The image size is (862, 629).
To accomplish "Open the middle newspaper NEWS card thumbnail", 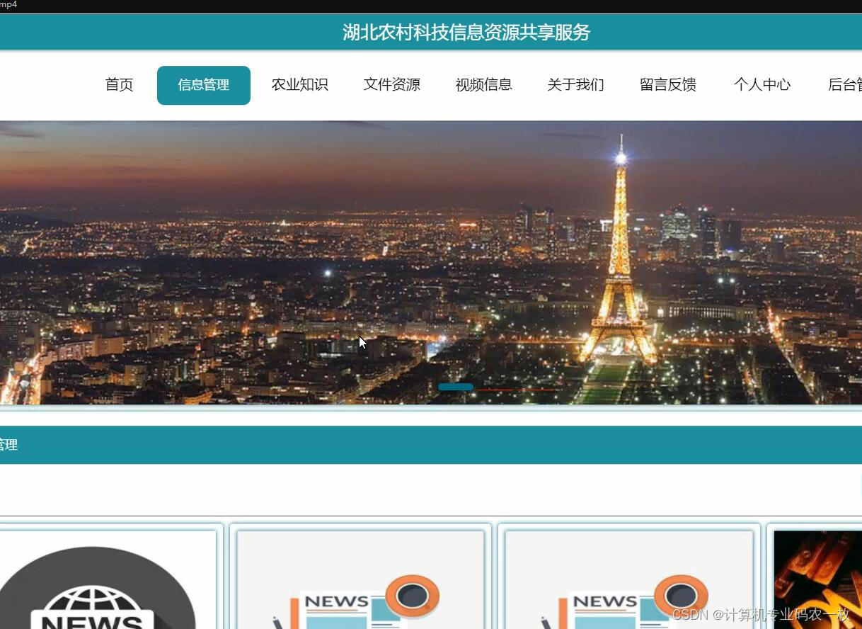I will coord(360,580).
